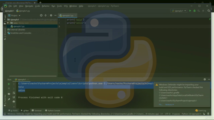Open the Window menu
Image resolution: width=214 pixels, height=120 pixels.
pyautogui.click(x=73, y=6)
